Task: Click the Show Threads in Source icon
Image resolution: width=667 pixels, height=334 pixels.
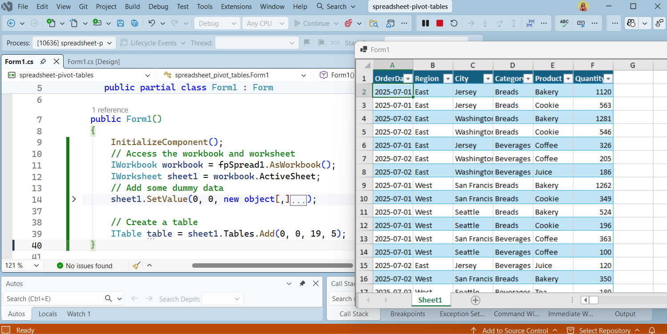Action: 530,23
